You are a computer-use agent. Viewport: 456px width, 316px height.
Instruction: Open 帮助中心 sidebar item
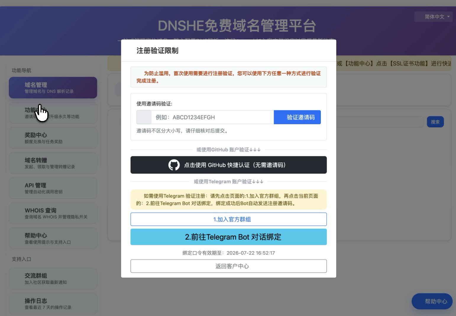click(53, 238)
